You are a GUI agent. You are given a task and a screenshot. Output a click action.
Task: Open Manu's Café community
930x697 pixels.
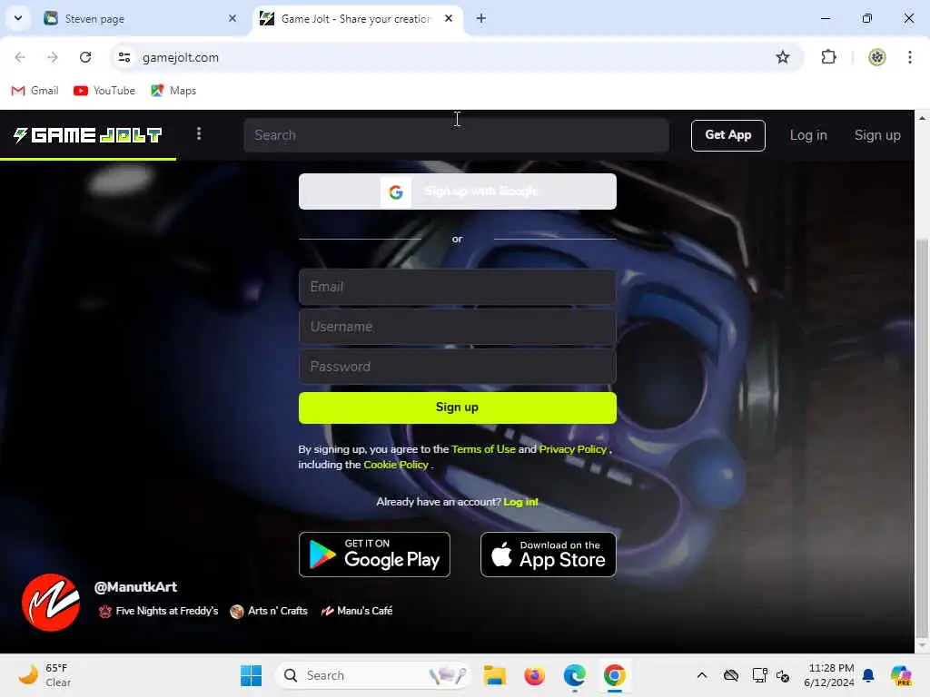tap(356, 611)
